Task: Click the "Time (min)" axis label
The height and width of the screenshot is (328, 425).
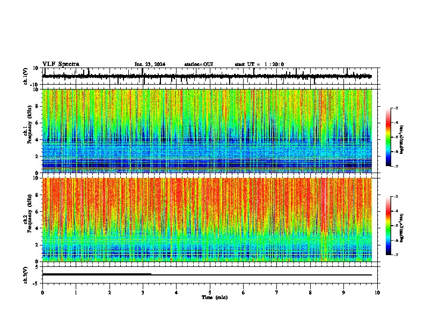Action: 215,297
